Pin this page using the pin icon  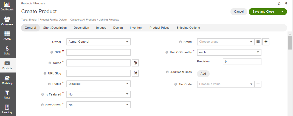click(286, 3)
